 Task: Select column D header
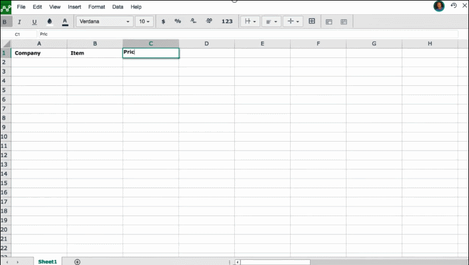click(x=207, y=44)
